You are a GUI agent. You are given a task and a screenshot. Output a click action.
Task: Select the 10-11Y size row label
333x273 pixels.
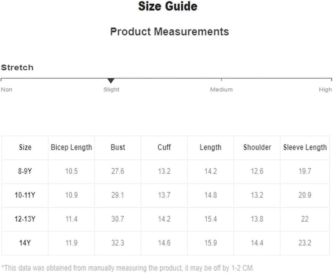point(25,195)
